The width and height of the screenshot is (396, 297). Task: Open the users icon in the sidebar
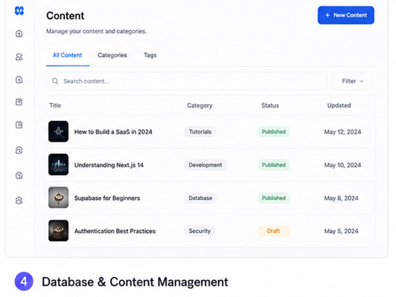pos(19,57)
